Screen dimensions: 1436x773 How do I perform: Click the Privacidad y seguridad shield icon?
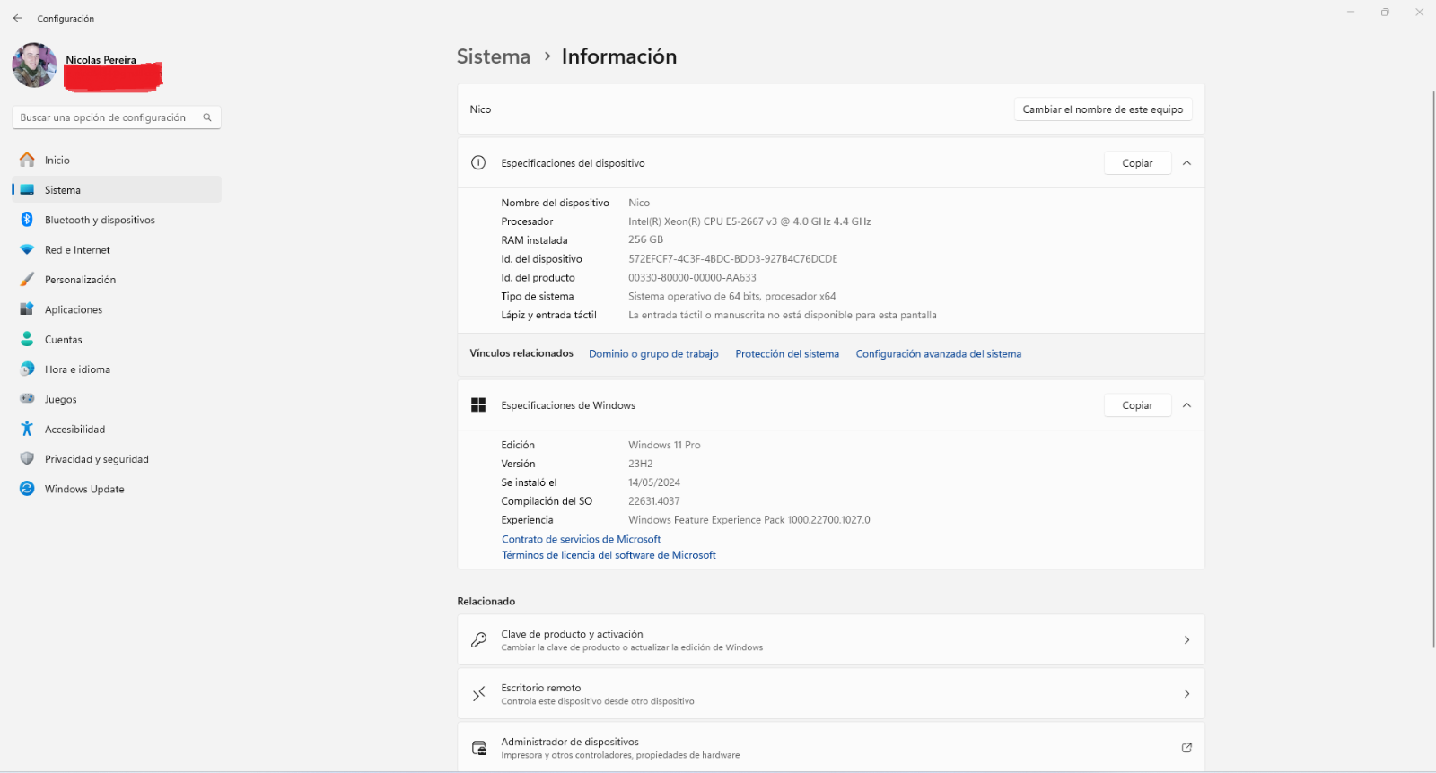click(x=27, y=459)
